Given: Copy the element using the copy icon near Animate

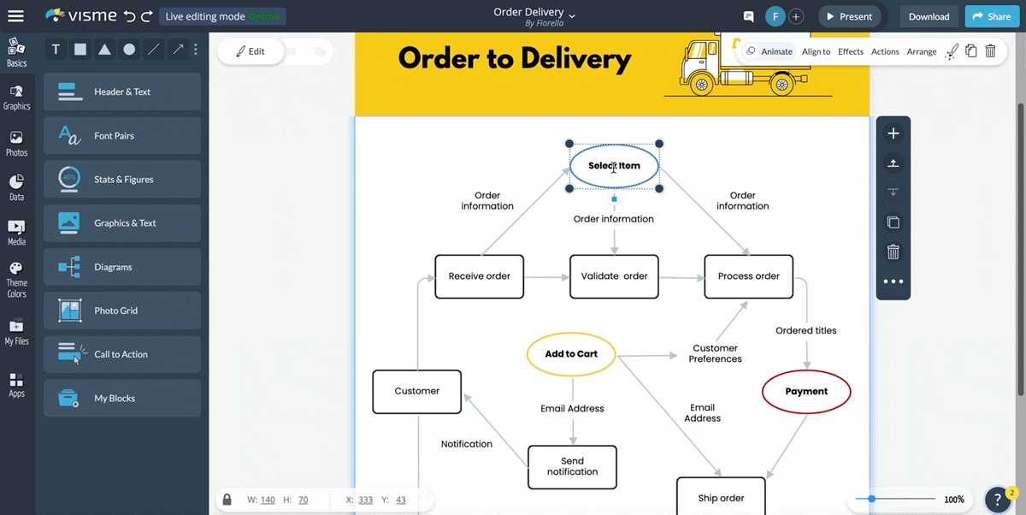Looking at the screenshot, I should click(x=971, y=50).
